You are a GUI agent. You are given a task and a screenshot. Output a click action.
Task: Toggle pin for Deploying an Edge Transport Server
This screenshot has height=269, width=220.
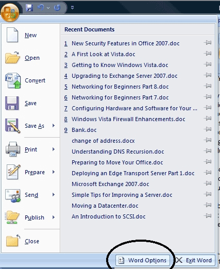tap(208, 173)
